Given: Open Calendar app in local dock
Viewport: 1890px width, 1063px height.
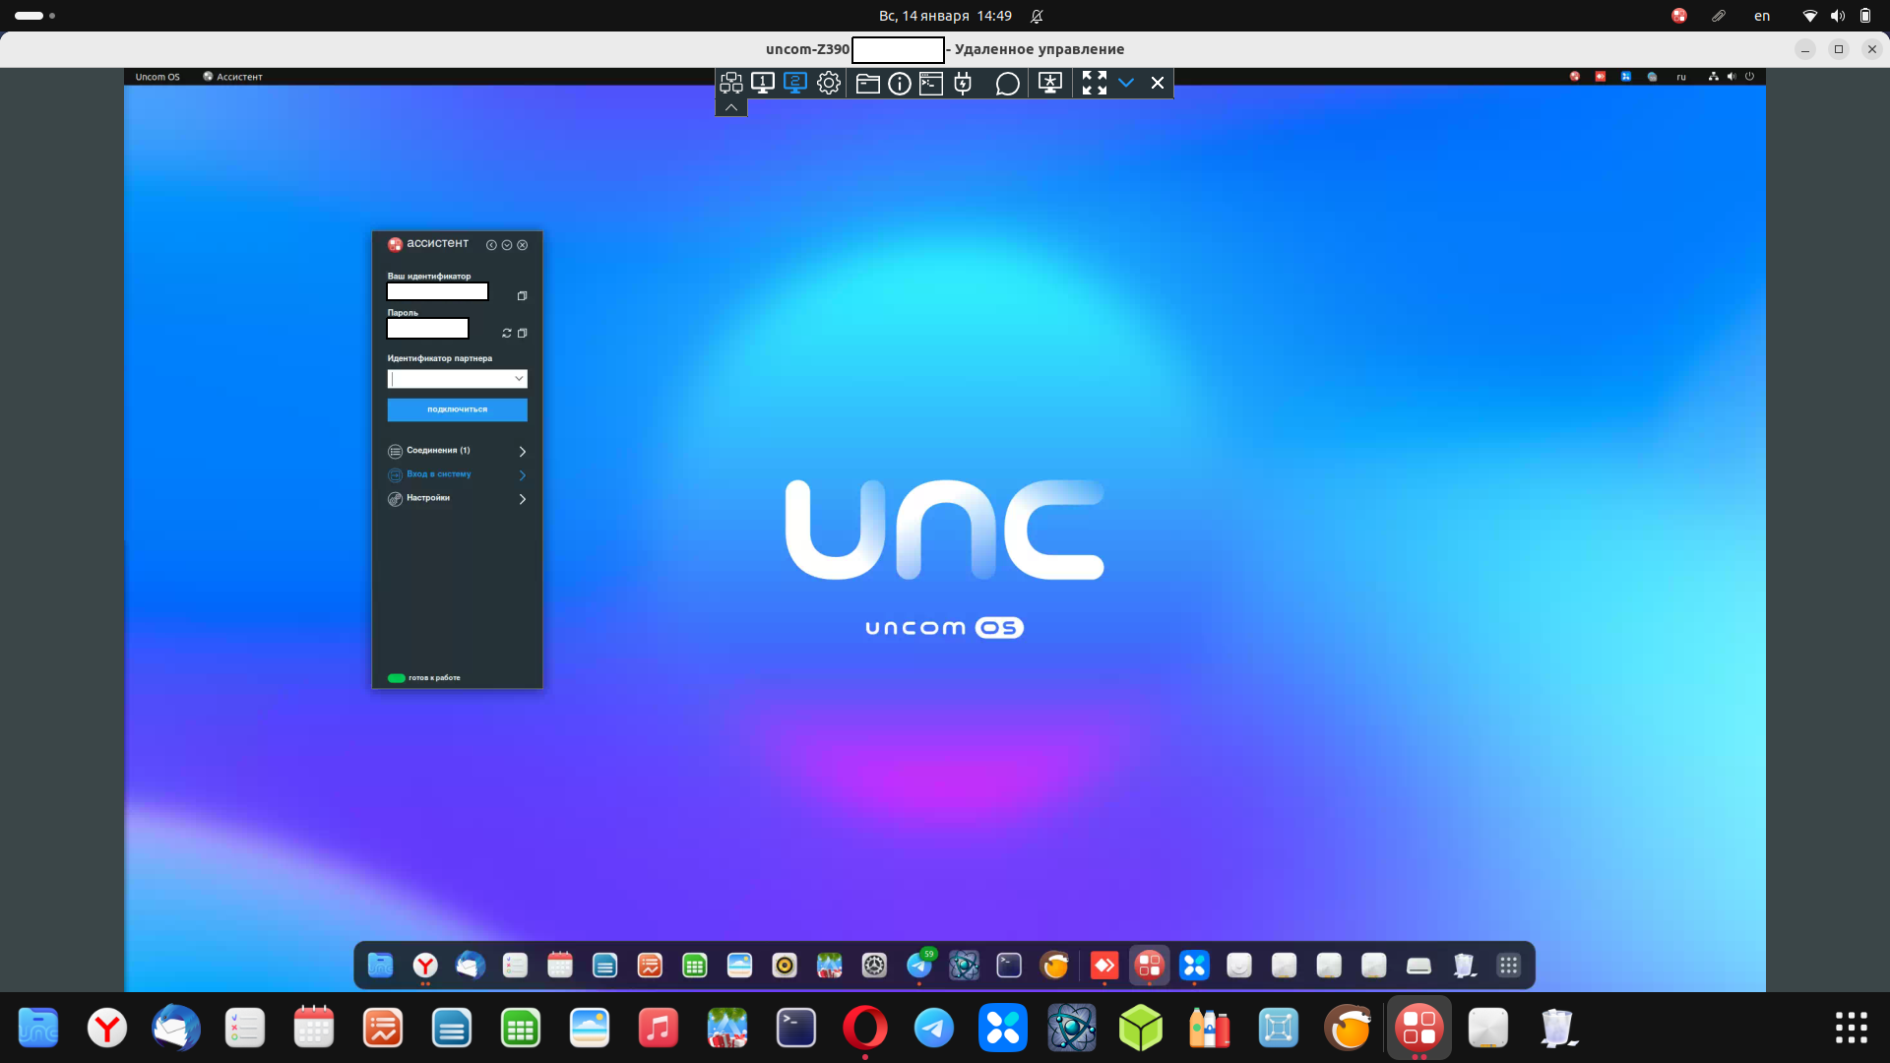Looking at the screenshot, I should (x=313, y=1029).
